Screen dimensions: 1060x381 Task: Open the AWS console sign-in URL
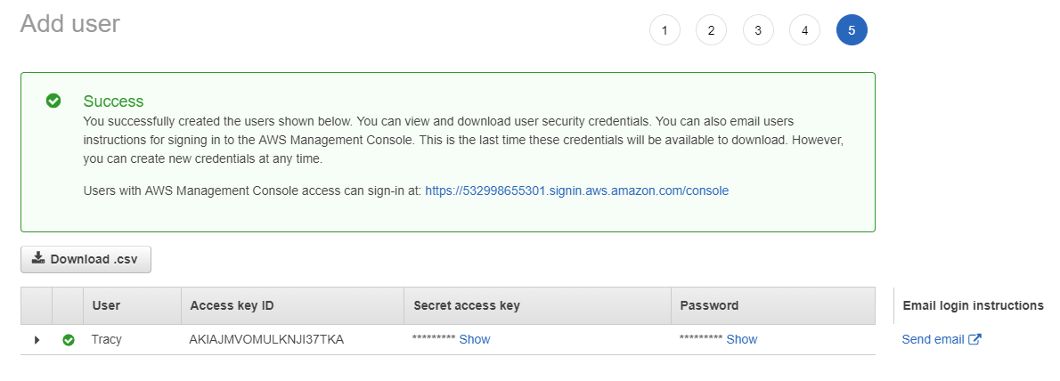576,190
